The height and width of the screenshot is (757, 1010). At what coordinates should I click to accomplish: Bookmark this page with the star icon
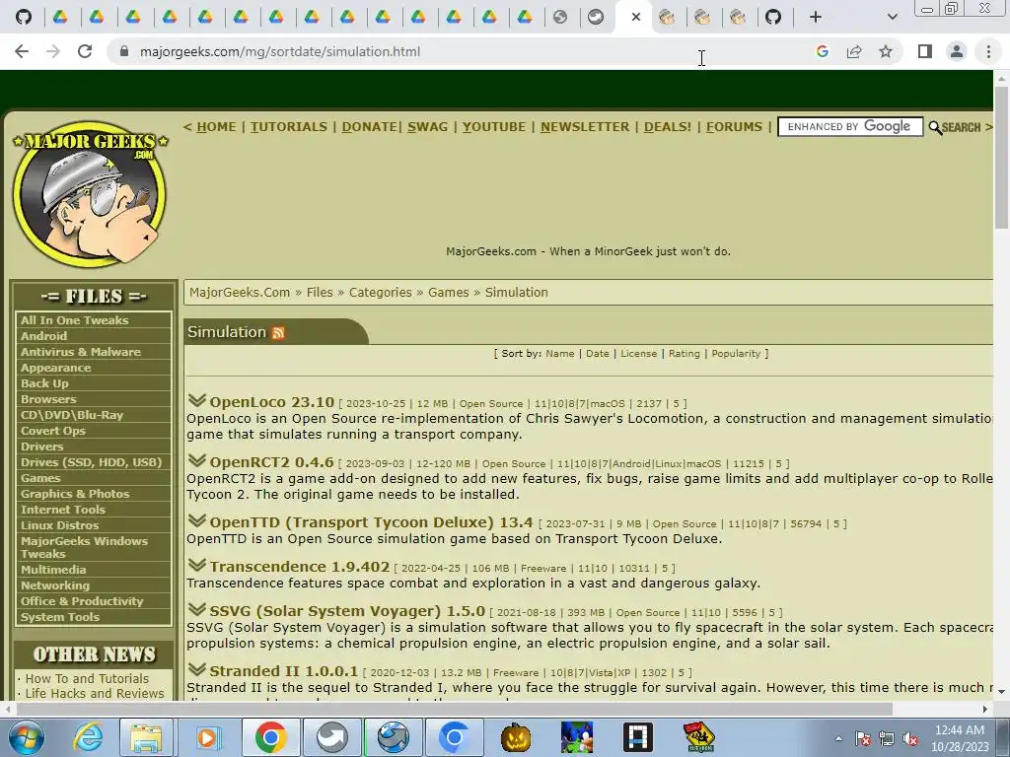886,51
